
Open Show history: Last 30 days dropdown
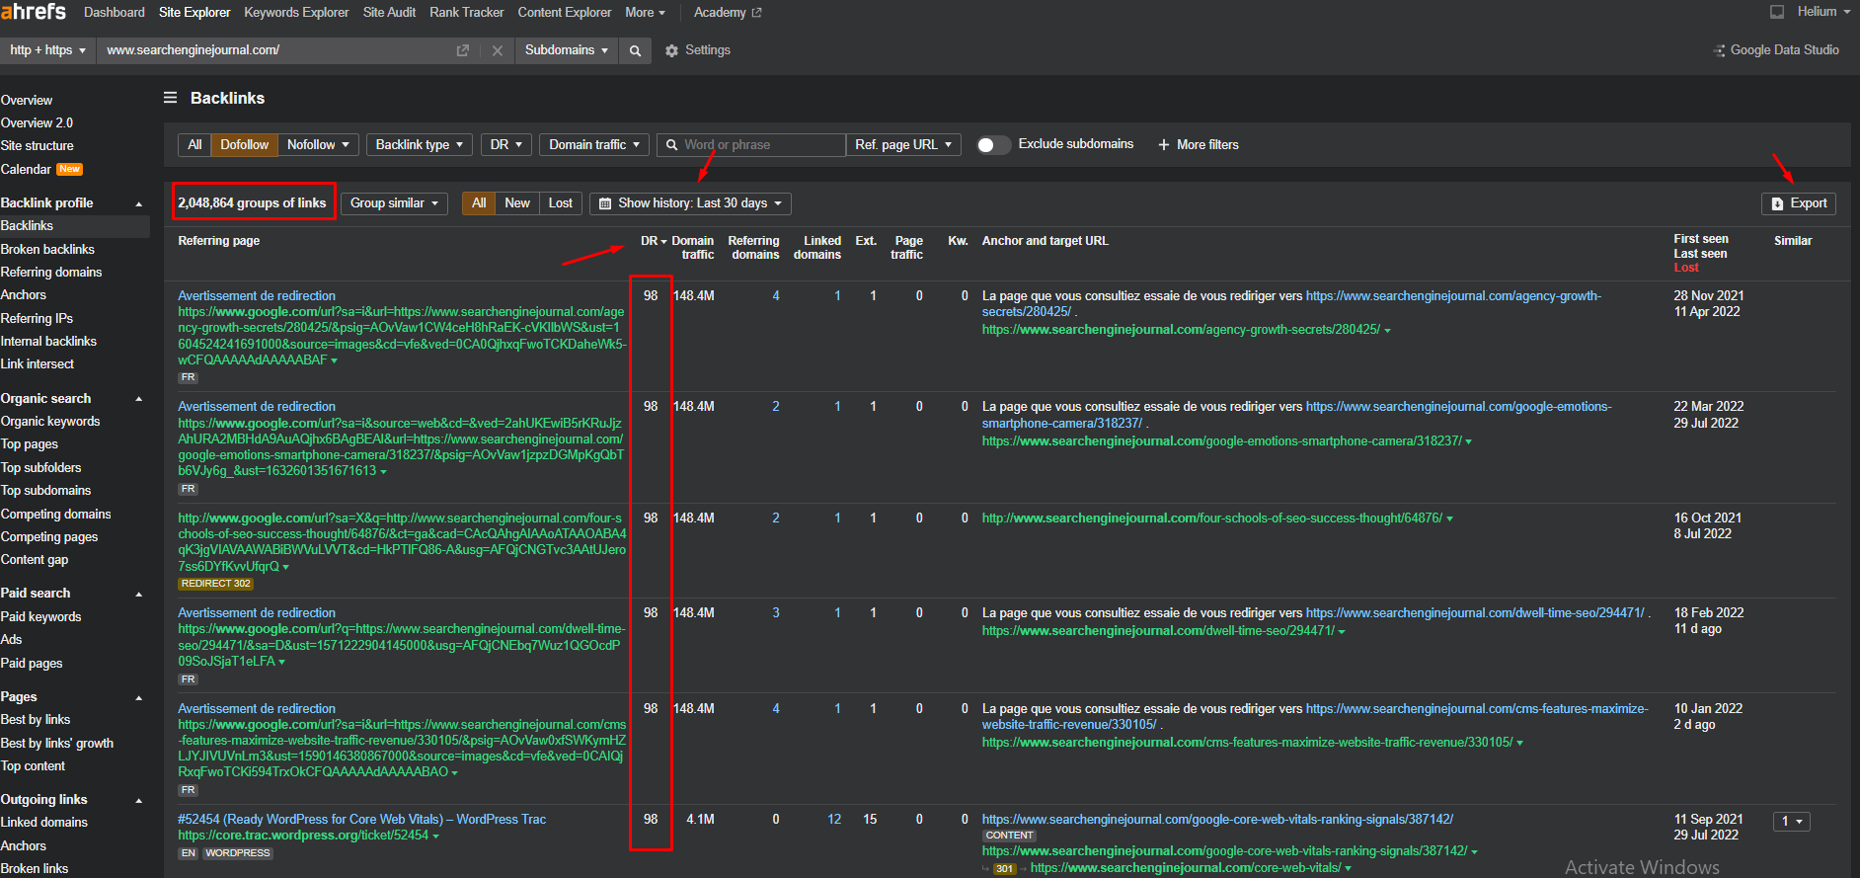tap(691, 203)
